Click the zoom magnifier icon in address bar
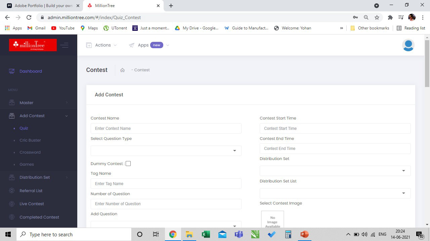 (x=366, y=17)
